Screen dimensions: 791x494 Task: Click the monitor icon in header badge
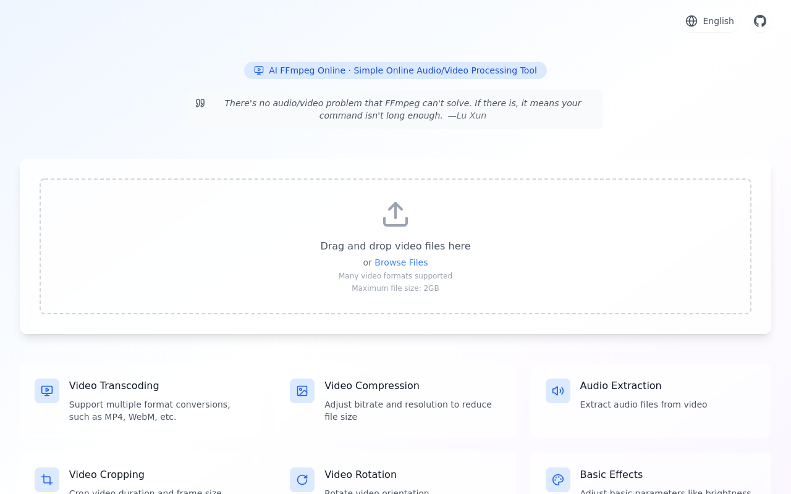coord(259,70)
